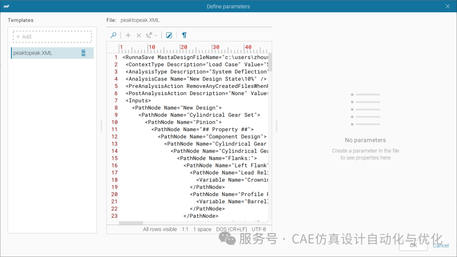Viewport: 457px width, 257px height.
Task: Click line 4 '<AnalysisCase Name="New Design State\10%"'
Action: (x=196, y=79)
